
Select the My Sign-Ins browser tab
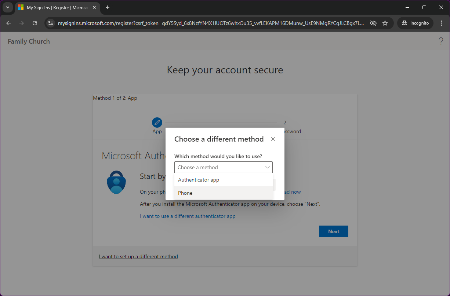(57, 7)
